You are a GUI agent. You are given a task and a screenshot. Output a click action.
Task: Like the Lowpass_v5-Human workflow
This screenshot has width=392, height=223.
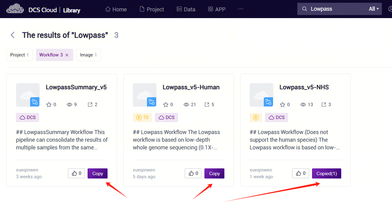(x=193, y=173)
